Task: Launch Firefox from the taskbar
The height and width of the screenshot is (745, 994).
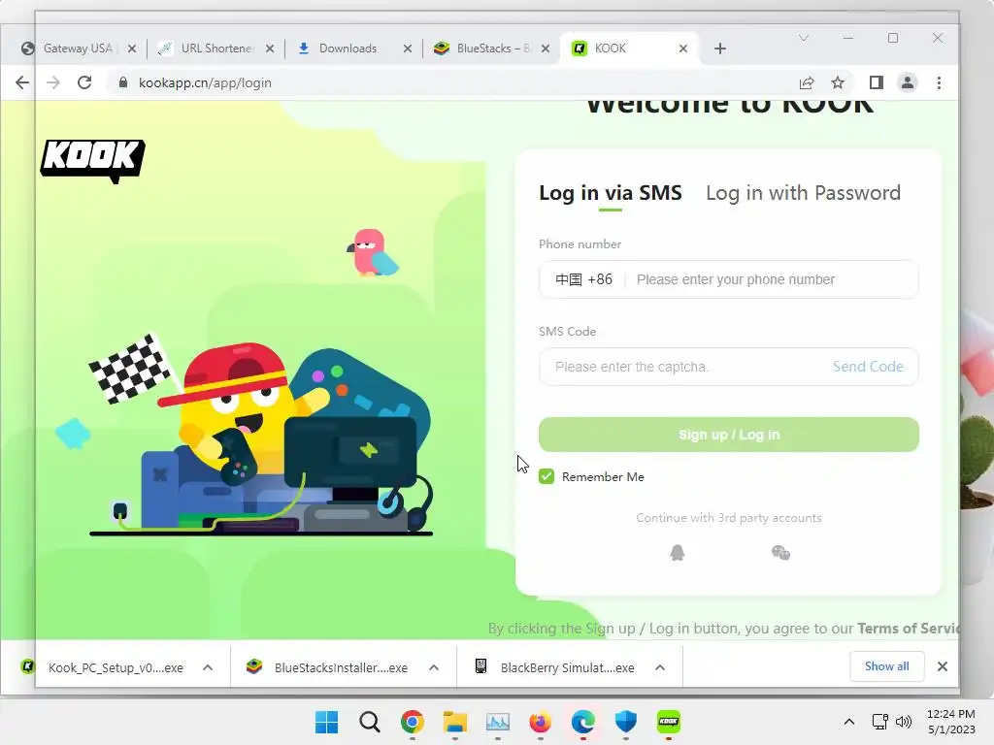Action: (x=540, y=722)
